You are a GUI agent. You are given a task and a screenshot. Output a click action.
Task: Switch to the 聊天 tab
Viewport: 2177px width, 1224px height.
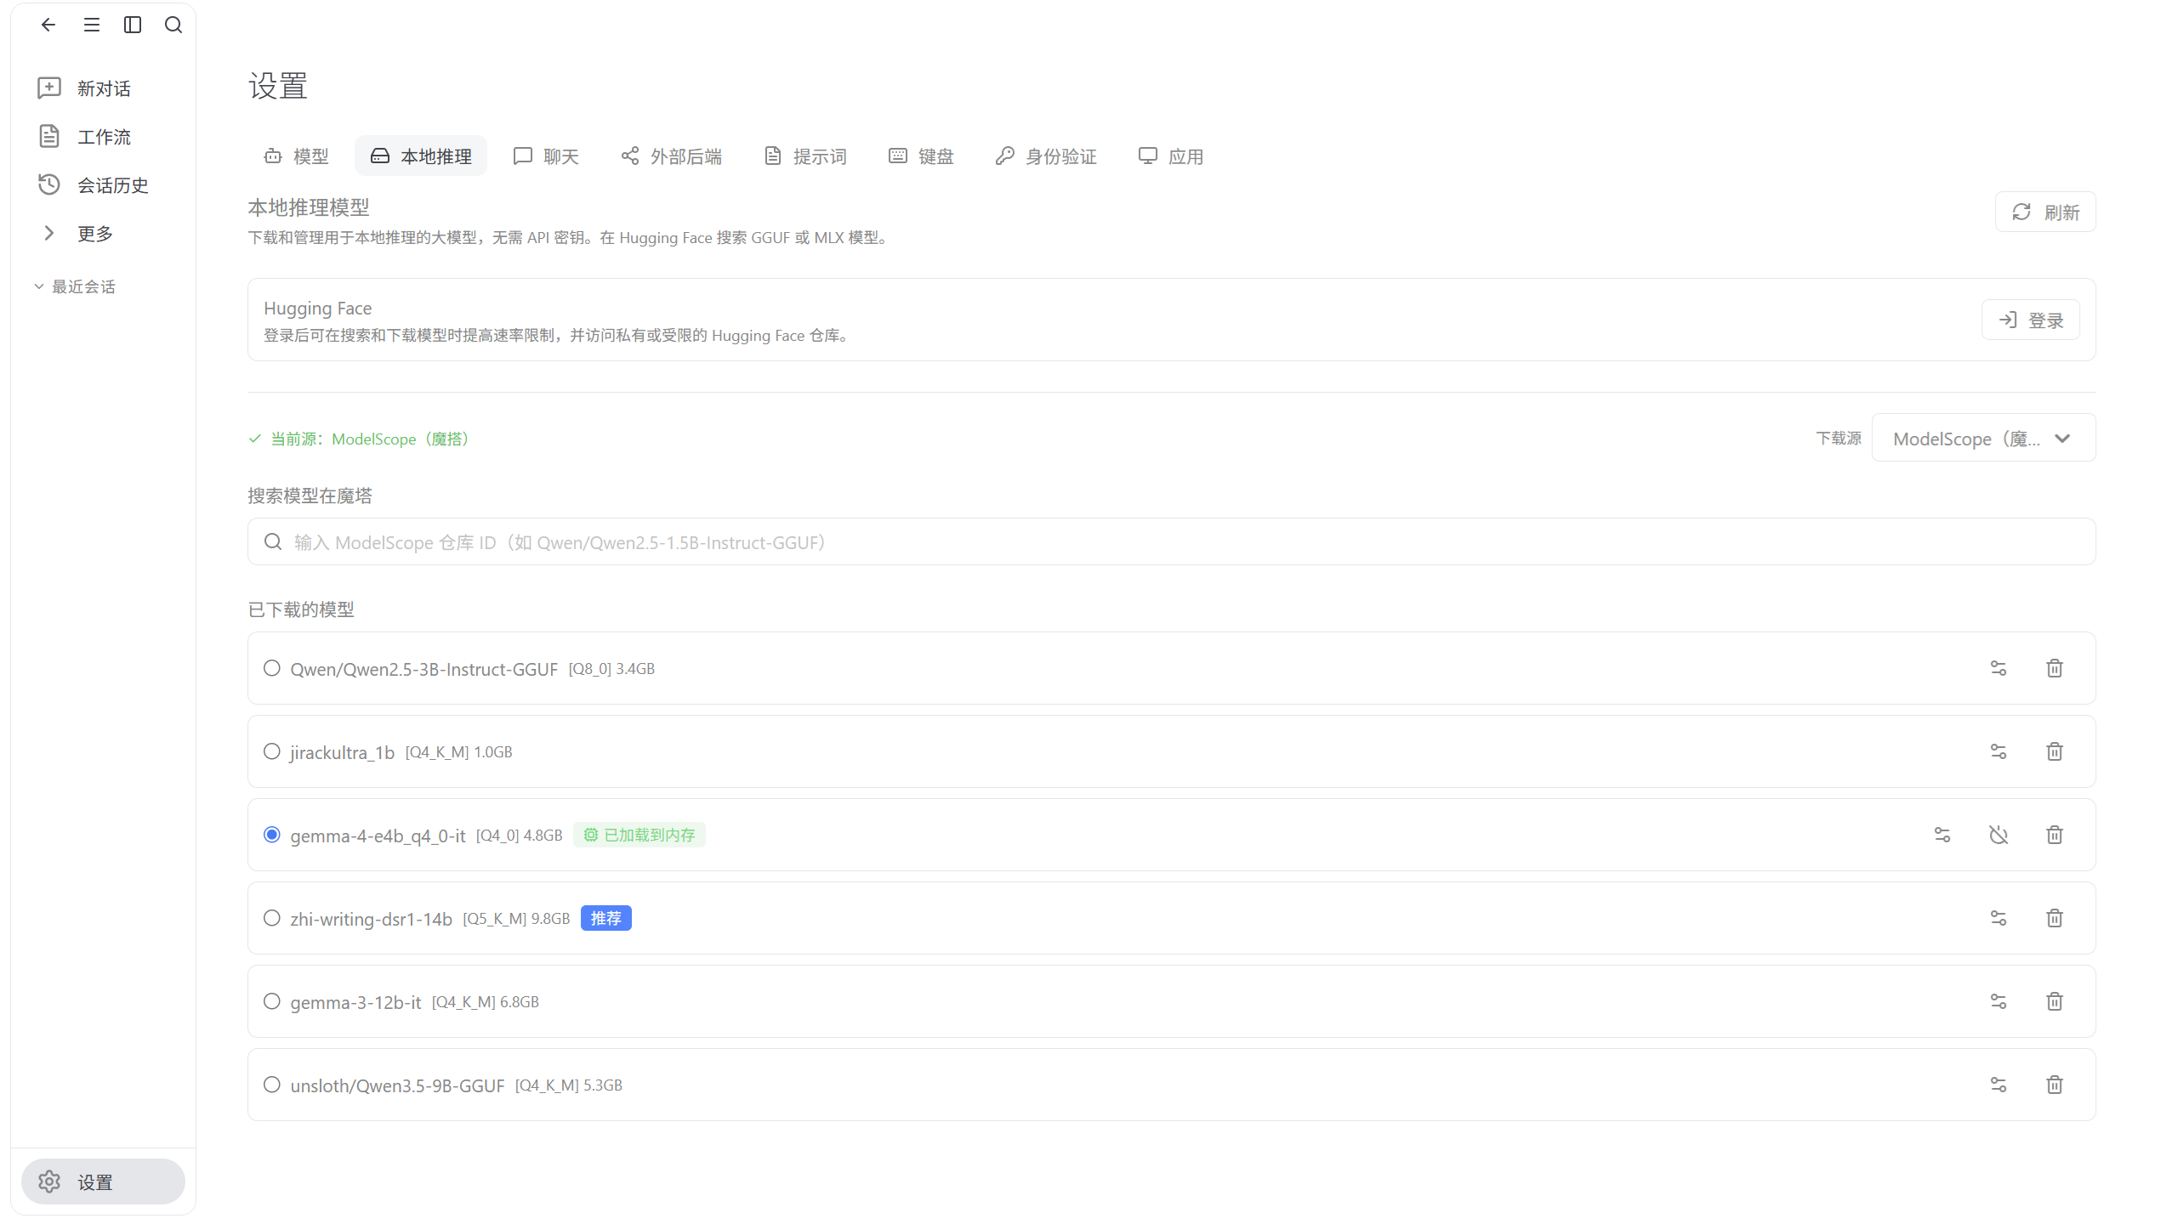pyautogui.click(x=546, y=156)
